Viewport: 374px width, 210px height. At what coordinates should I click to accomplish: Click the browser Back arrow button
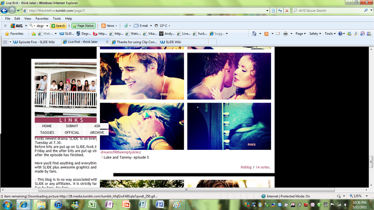point(4,10)
